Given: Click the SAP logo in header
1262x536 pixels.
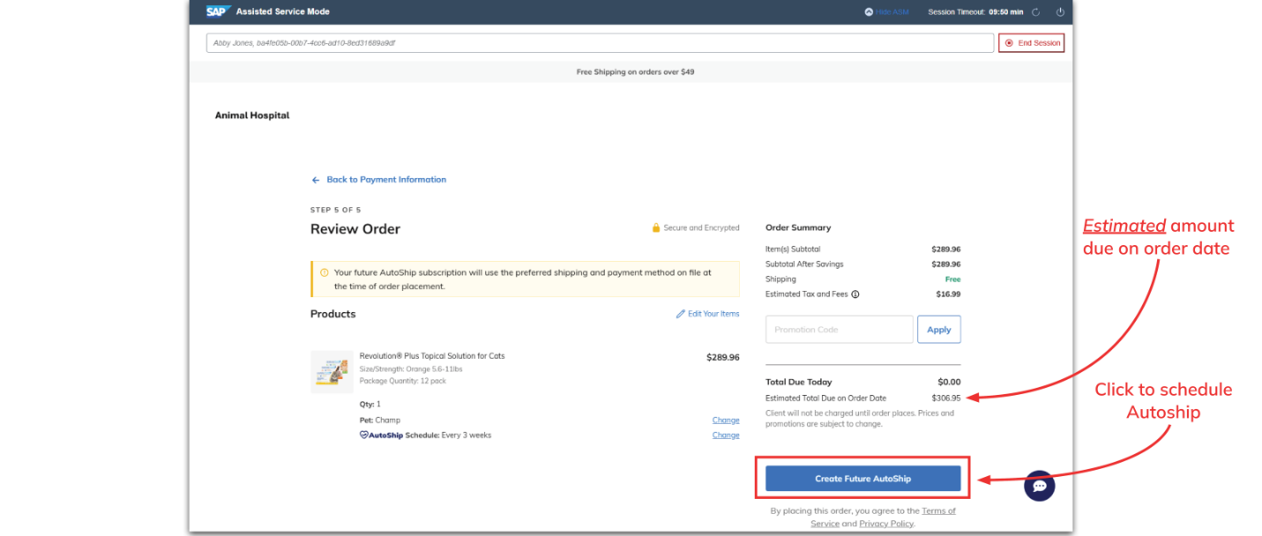Looking at the screenshot, I should coord(218,11).
